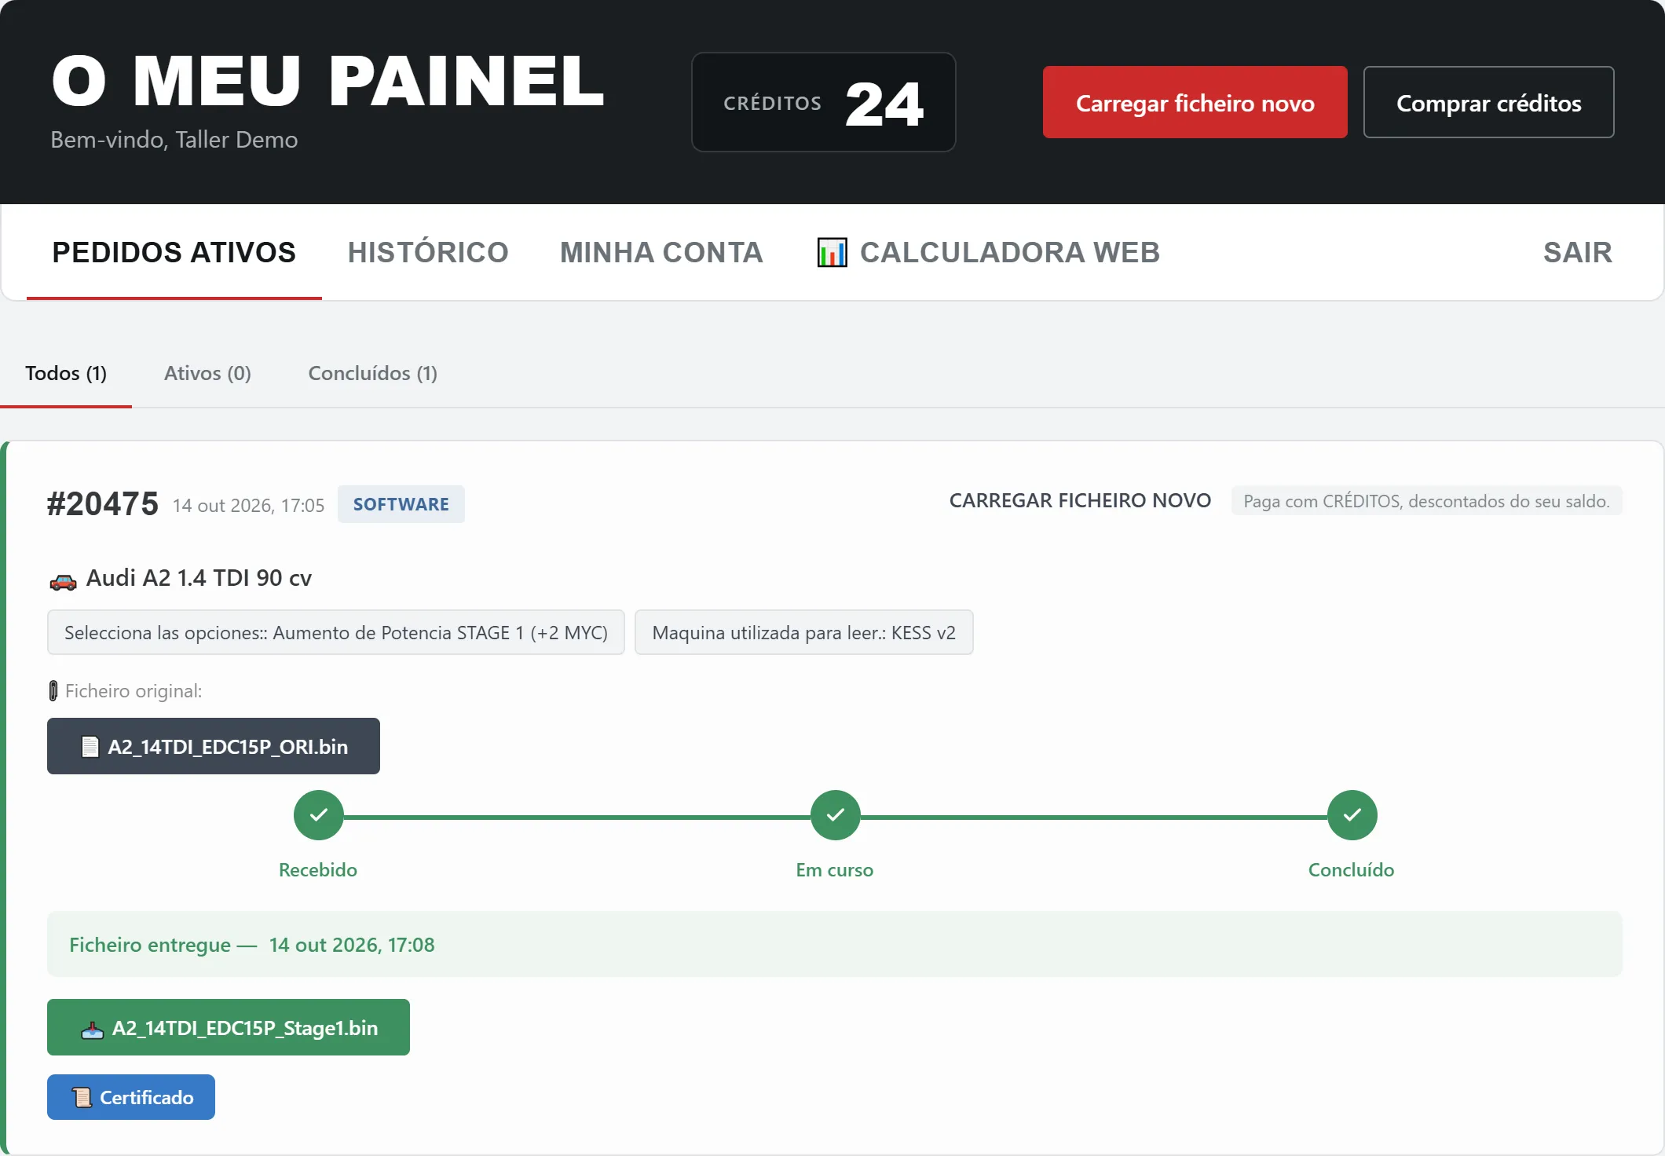1665x1156 pixels.
Task: Select the credits balance showing 24
Action: click(x=823, y=102)
